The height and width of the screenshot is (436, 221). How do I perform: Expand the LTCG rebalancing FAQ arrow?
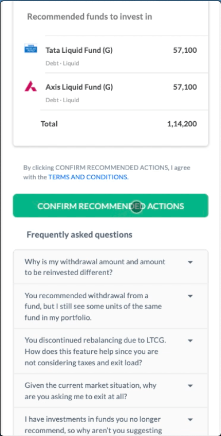190,341
